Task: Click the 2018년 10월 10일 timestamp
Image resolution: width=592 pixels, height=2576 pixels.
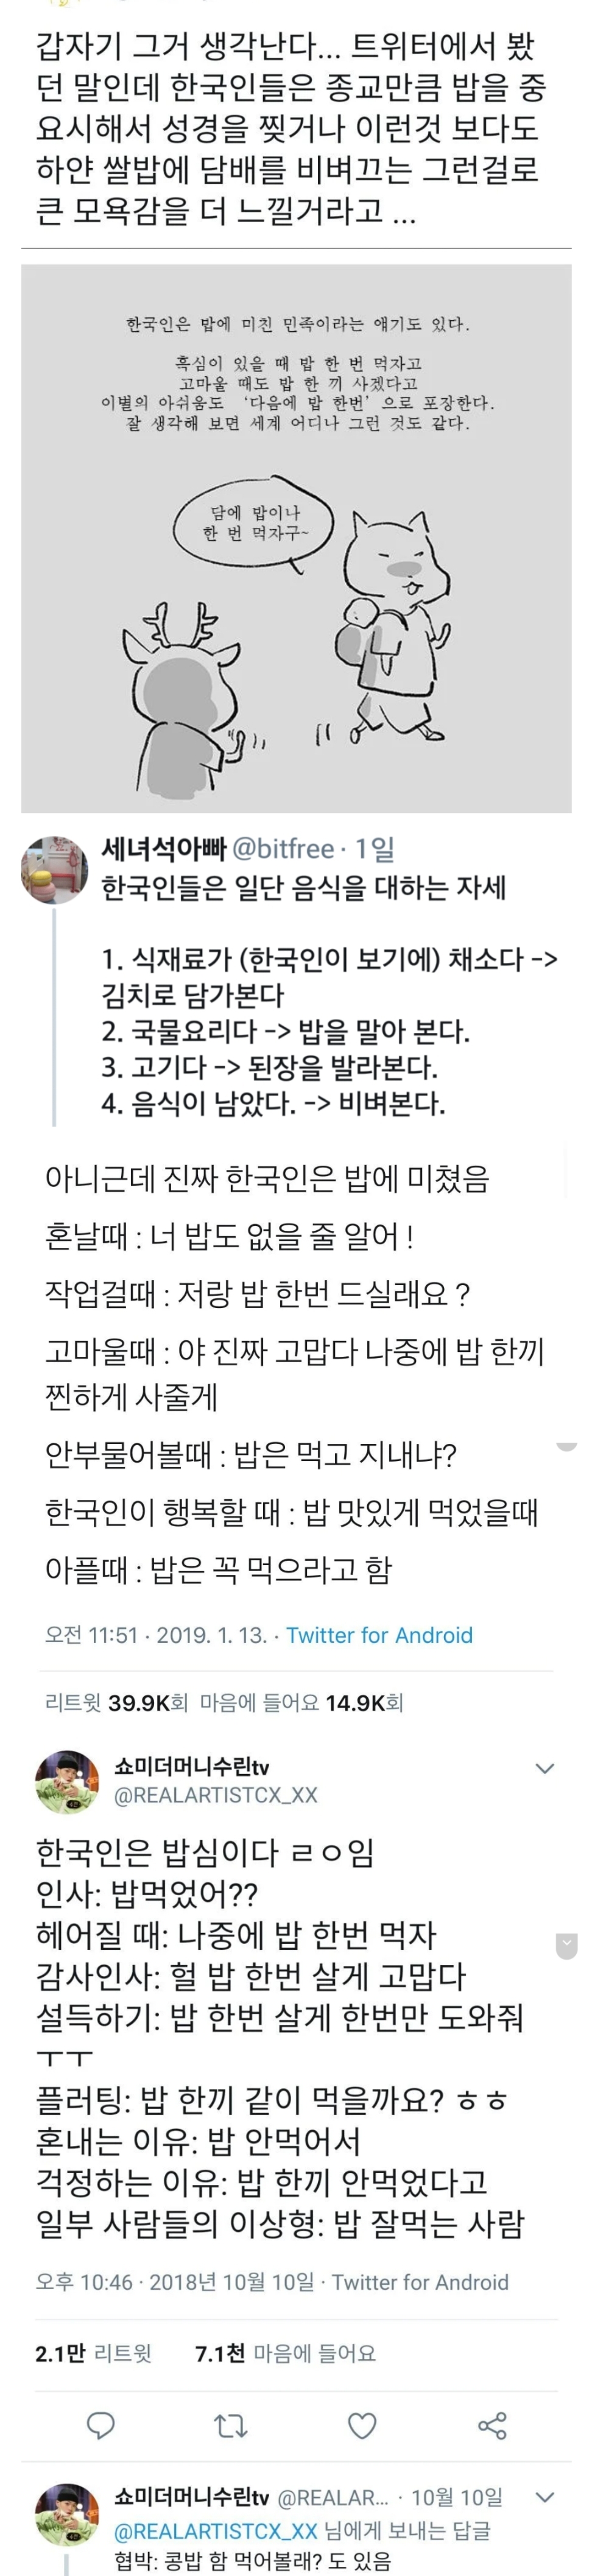Action: 231,2282
